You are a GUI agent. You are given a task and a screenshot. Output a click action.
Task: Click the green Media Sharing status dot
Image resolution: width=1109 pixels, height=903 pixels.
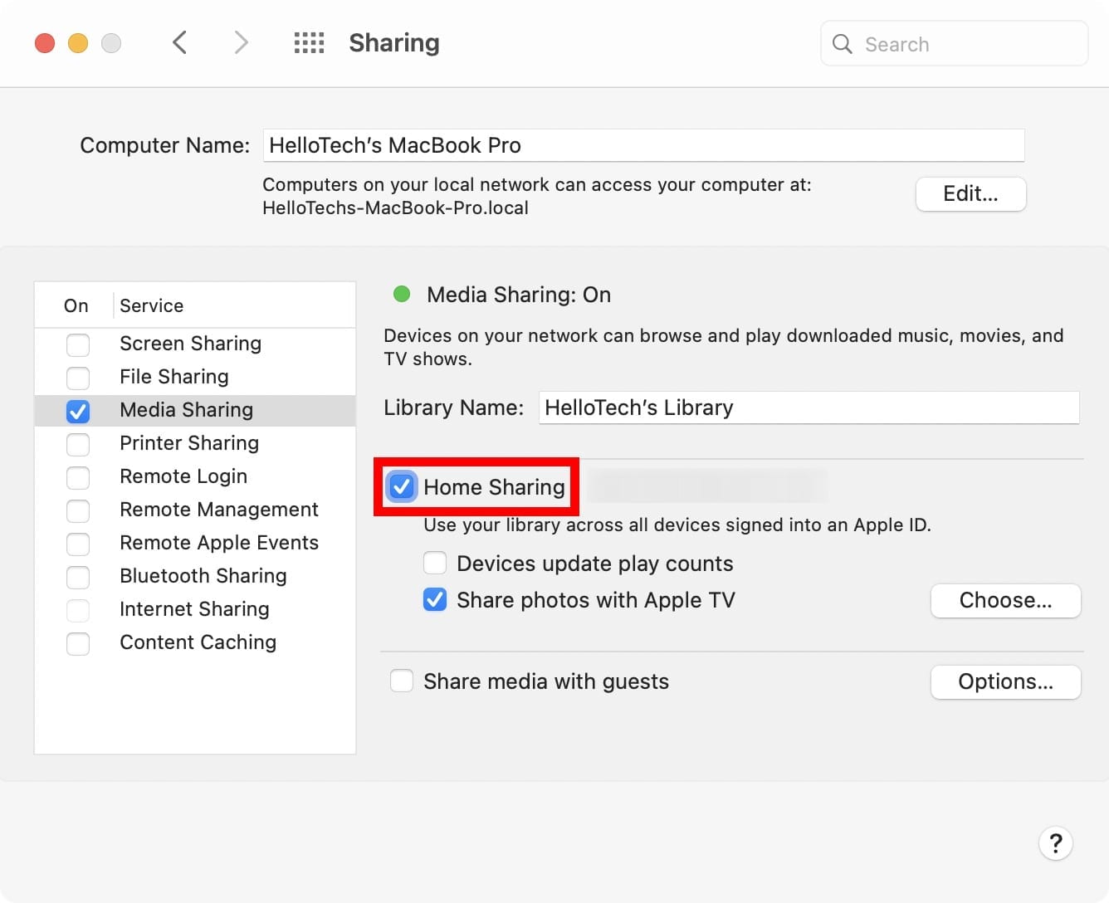[x=402, y=294]
